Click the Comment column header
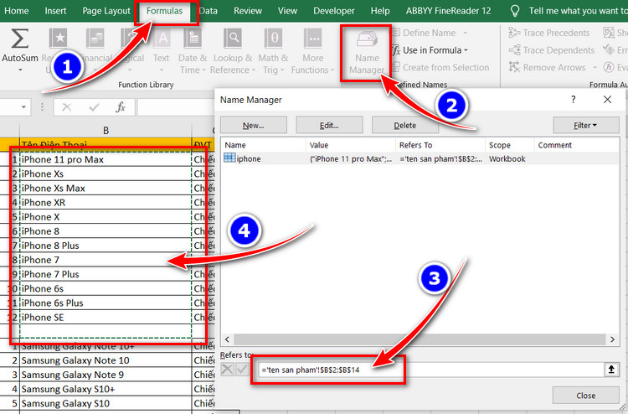Viewport: 628px width, 414px height. (577, 145)
